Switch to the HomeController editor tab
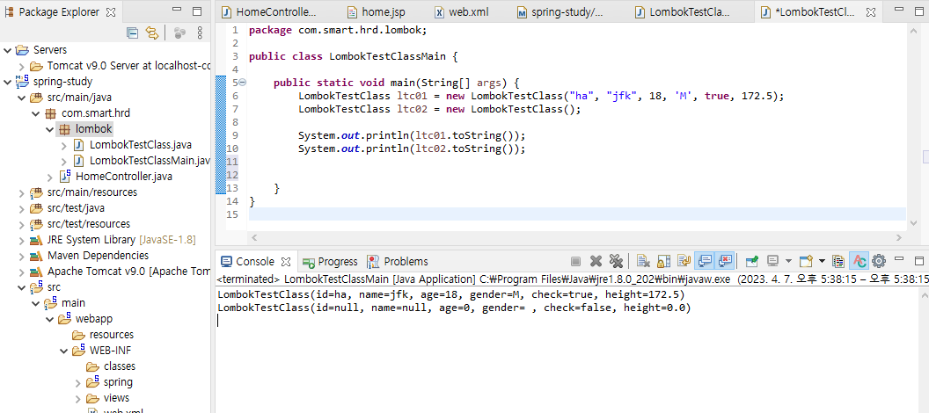Viewport: 929px width, 413px height. click(x=269, y=11)
